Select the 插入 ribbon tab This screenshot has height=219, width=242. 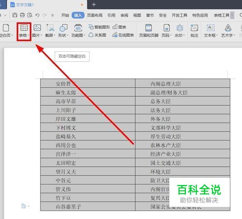tap(78, 15)
